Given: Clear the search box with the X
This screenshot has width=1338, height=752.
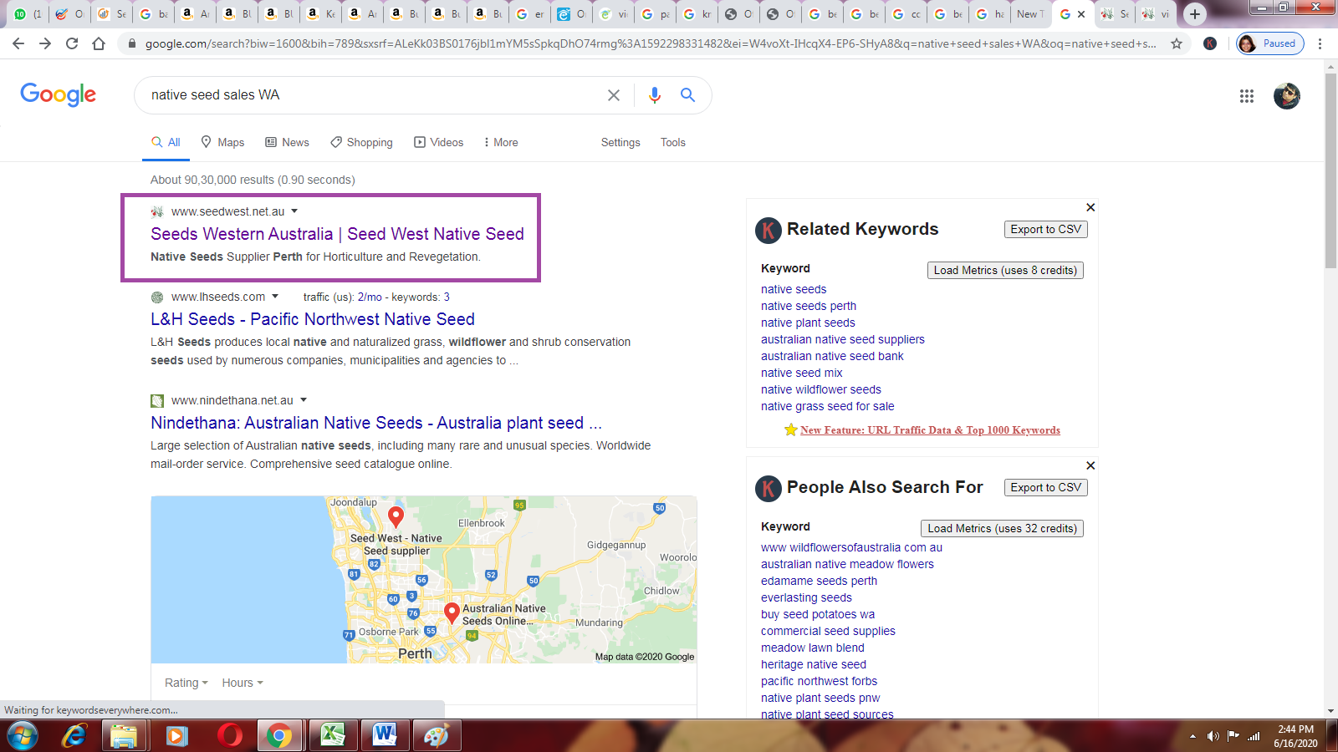Looking at the screenshot, I should click(x=614, y=95).
